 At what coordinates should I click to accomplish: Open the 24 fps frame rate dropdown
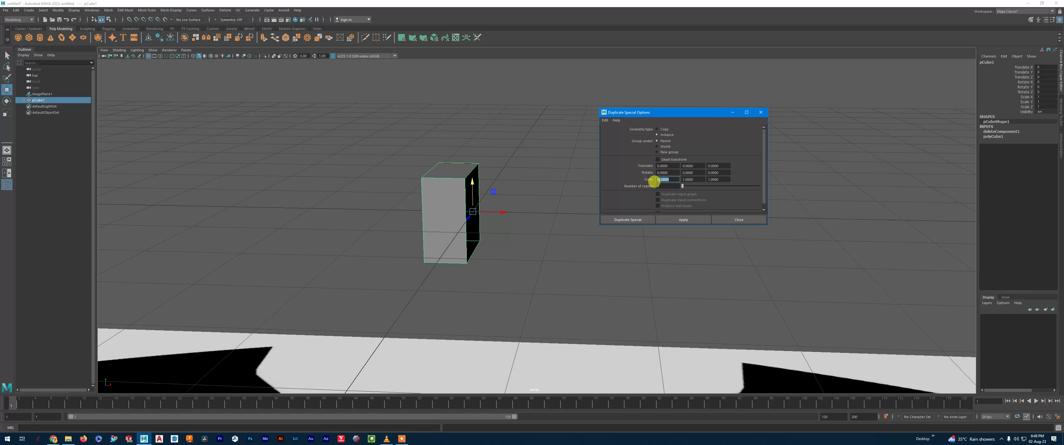click(x=995, y=417)
